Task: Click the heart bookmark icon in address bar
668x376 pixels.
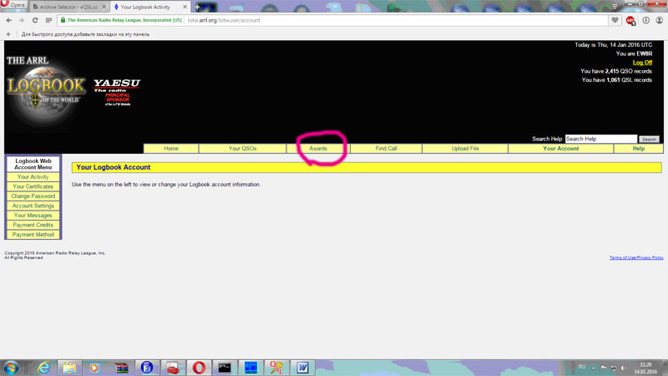Action: pyautogui.click(x=615, y=19)
